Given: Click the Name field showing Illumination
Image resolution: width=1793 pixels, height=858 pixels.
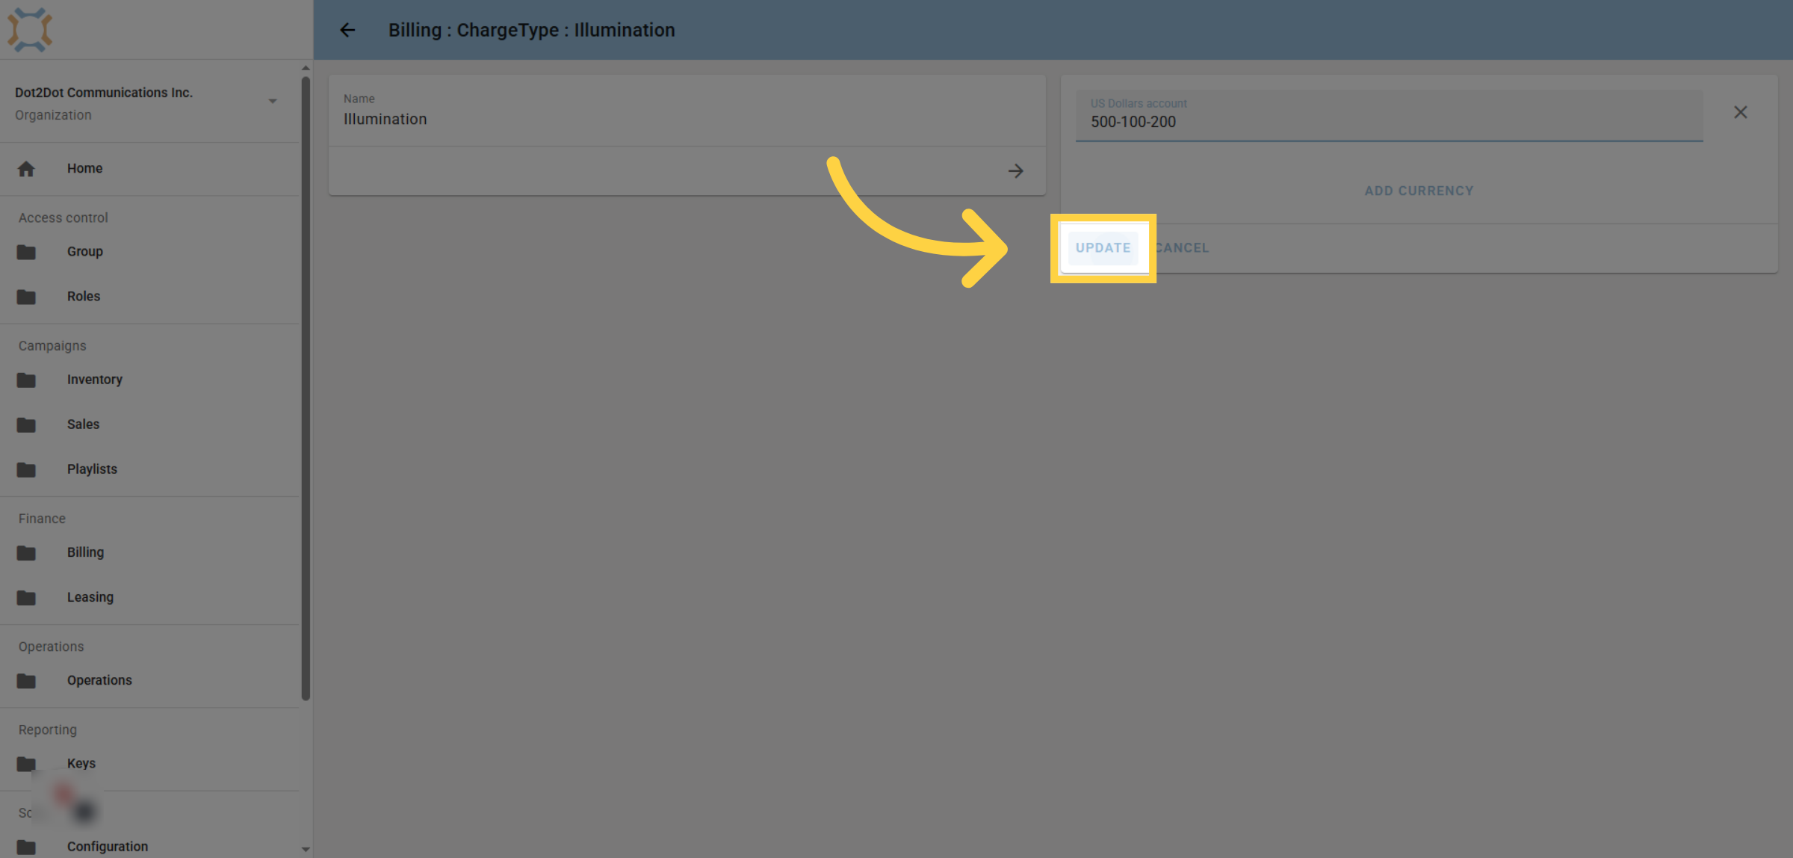Looking at the screenshot, I should pyautogui.click(x=687, y=111).
